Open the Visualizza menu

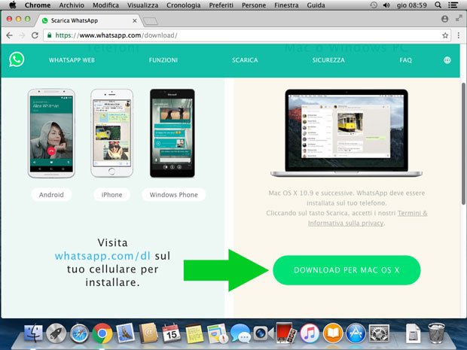[x=142, y=5]
